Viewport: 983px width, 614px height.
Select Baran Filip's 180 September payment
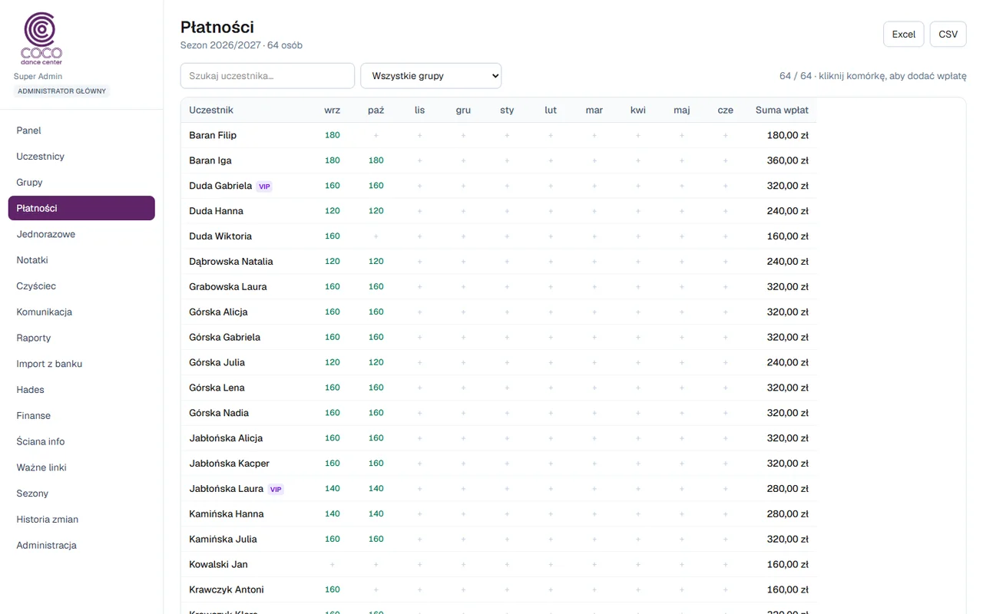(x=332, y=135)
